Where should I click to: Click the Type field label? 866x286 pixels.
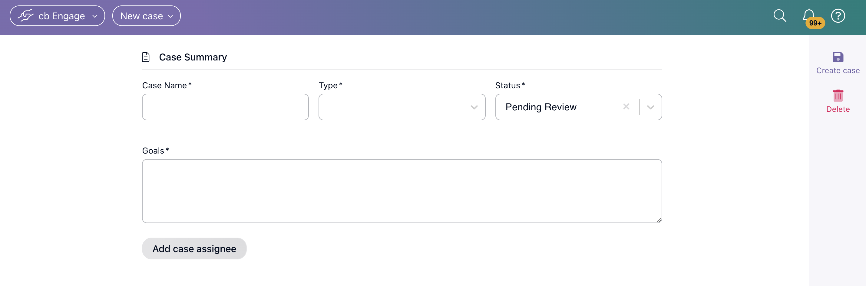330,86
